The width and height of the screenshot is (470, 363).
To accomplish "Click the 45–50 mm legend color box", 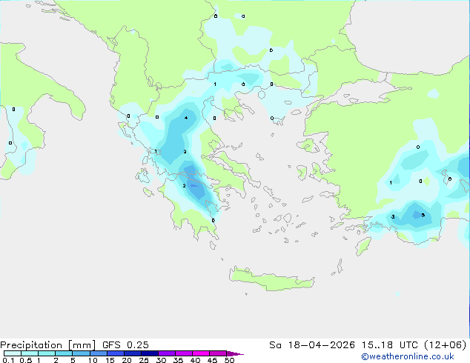I will coord(218,353).
